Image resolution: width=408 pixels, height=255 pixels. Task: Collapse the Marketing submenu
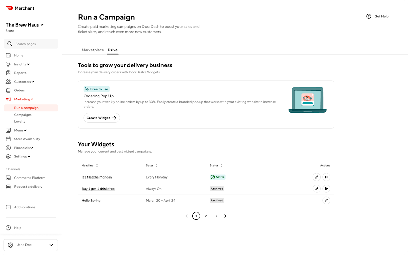(x=32, y=99)
